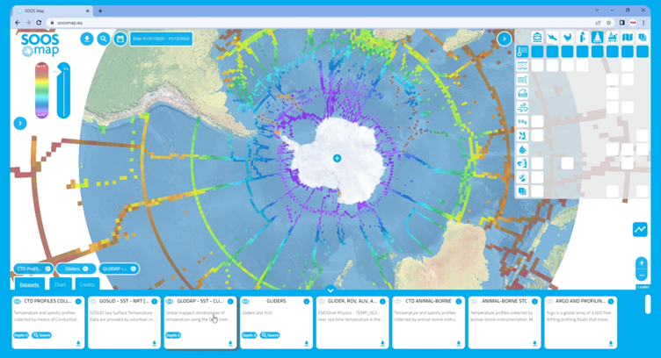Click the download icon in top toolbar

tap(87, 39)
